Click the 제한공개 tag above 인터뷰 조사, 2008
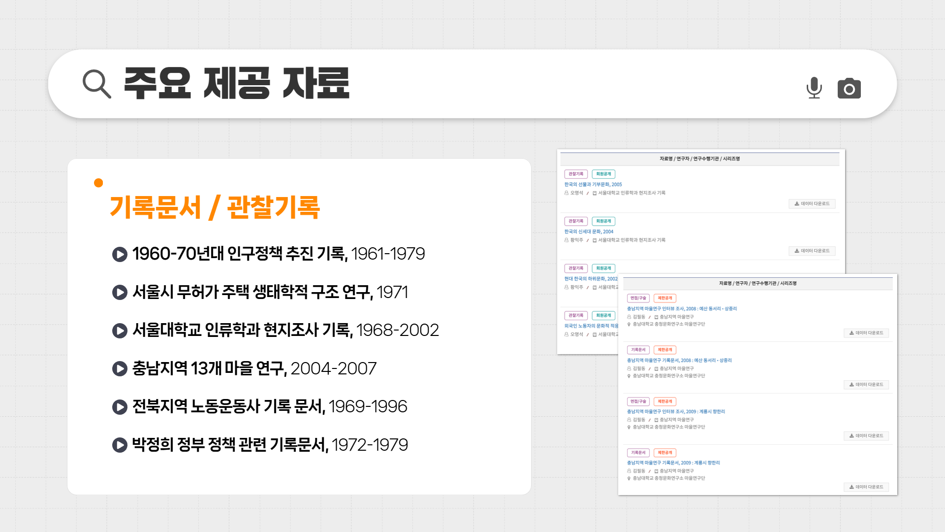The width and height of the screenshot is (945, 532). [x=665, y=298]
